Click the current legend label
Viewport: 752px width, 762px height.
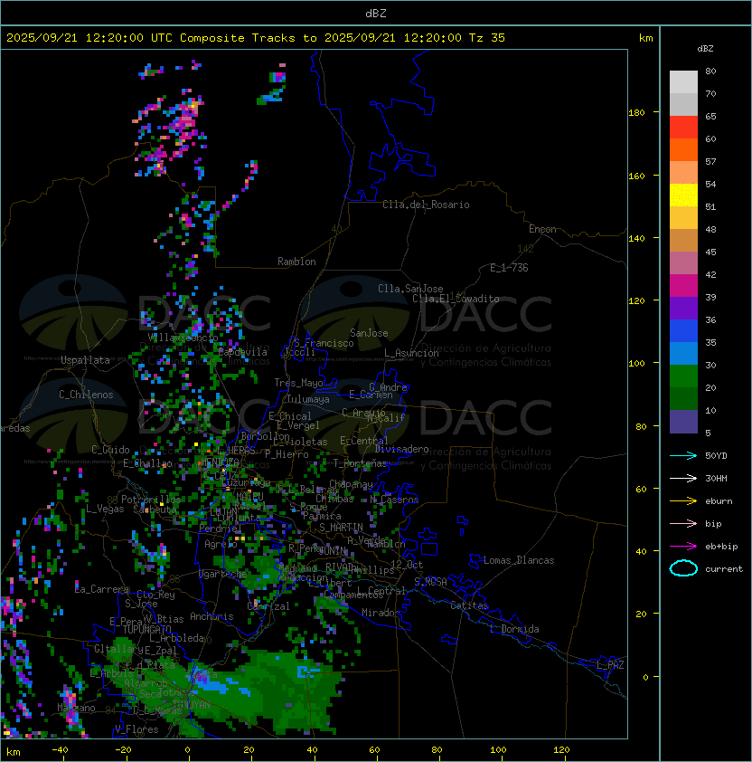724,569
